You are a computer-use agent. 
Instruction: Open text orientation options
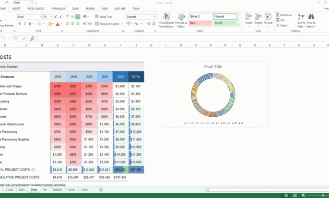coord(86,17)
